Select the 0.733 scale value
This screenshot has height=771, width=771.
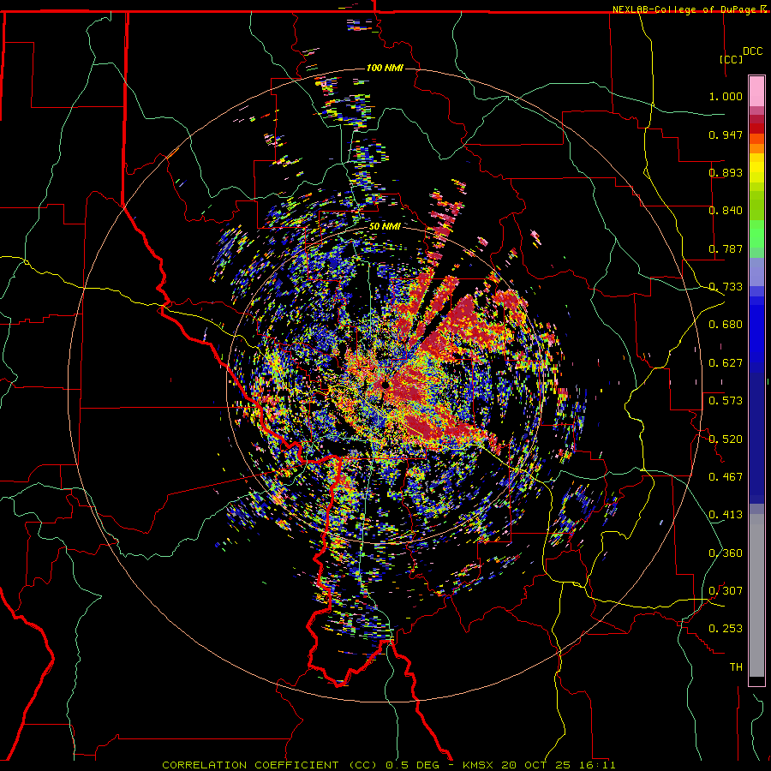[726, 287]
